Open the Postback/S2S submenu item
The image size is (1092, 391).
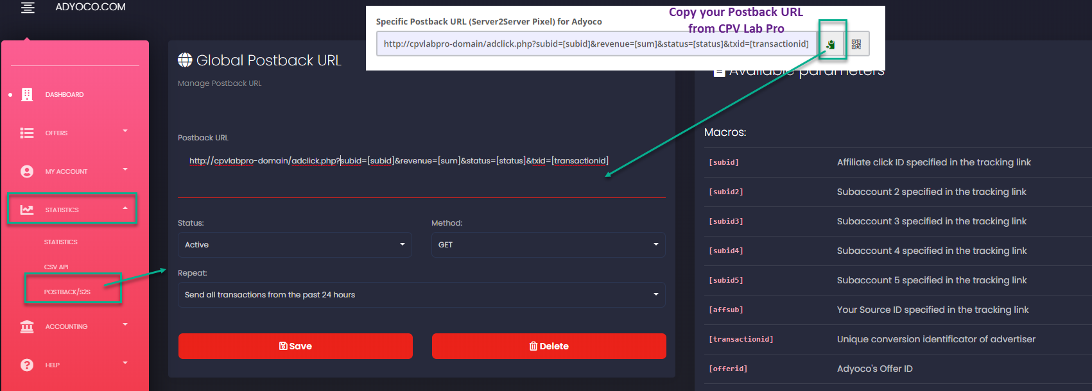point(67,292)
